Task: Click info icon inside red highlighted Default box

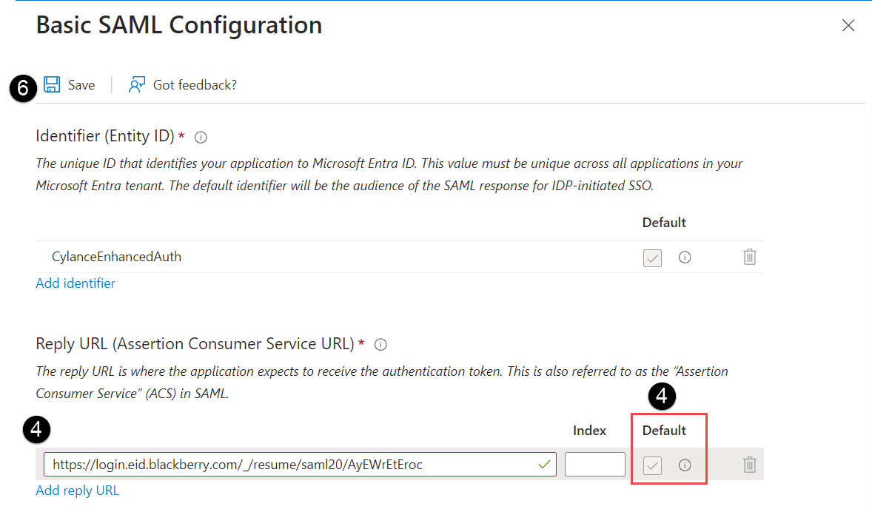Action: 685,465
